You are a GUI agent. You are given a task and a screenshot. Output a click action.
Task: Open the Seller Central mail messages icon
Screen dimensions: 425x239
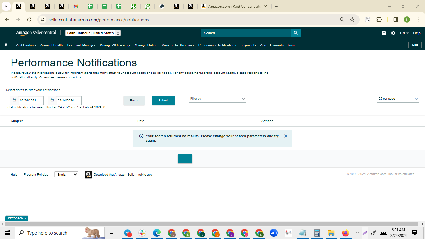pos(384,33)
